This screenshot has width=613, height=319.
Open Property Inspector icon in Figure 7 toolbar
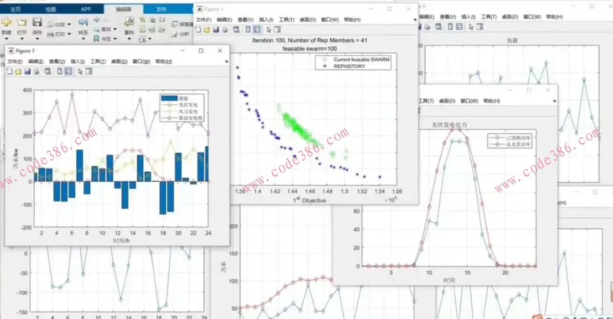pos(89,72)
